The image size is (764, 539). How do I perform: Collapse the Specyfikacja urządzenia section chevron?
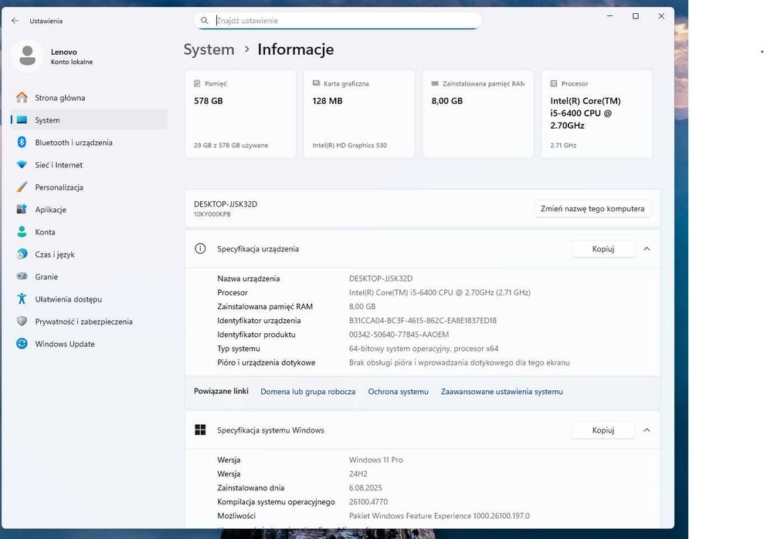click(x=647, y=248)
